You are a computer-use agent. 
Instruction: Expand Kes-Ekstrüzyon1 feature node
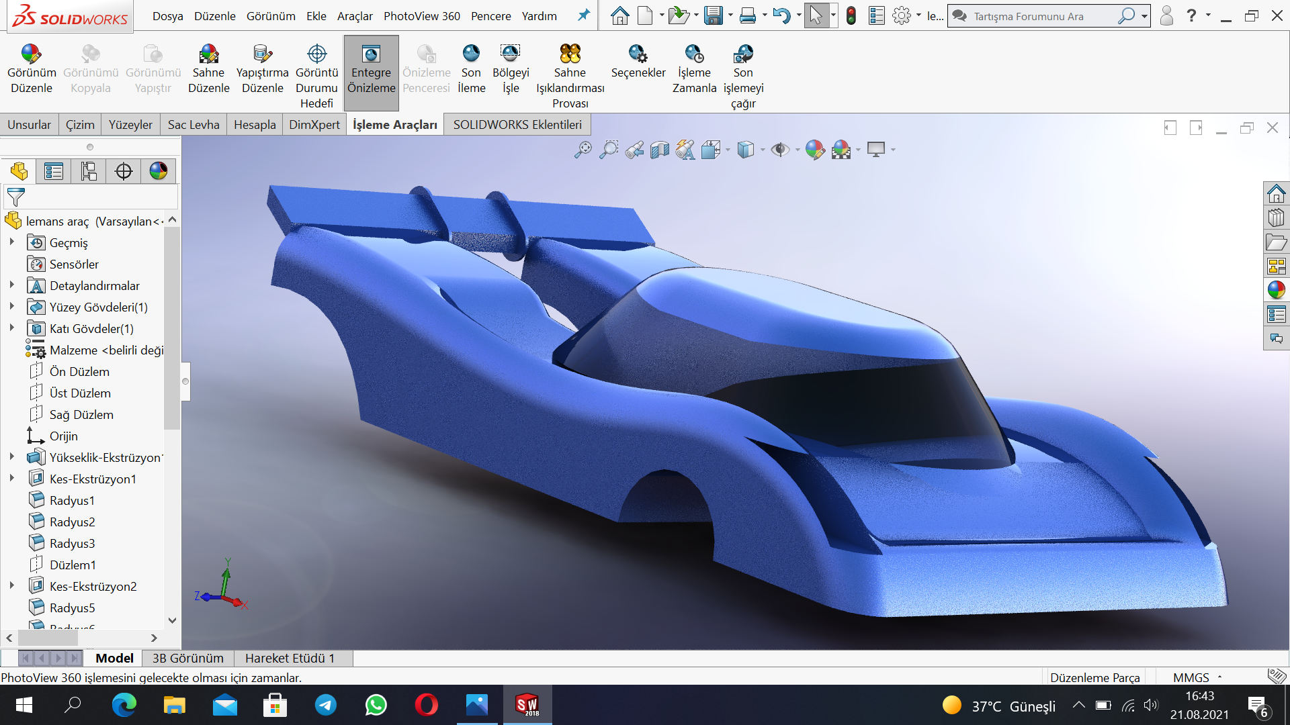tap(11, 479)
